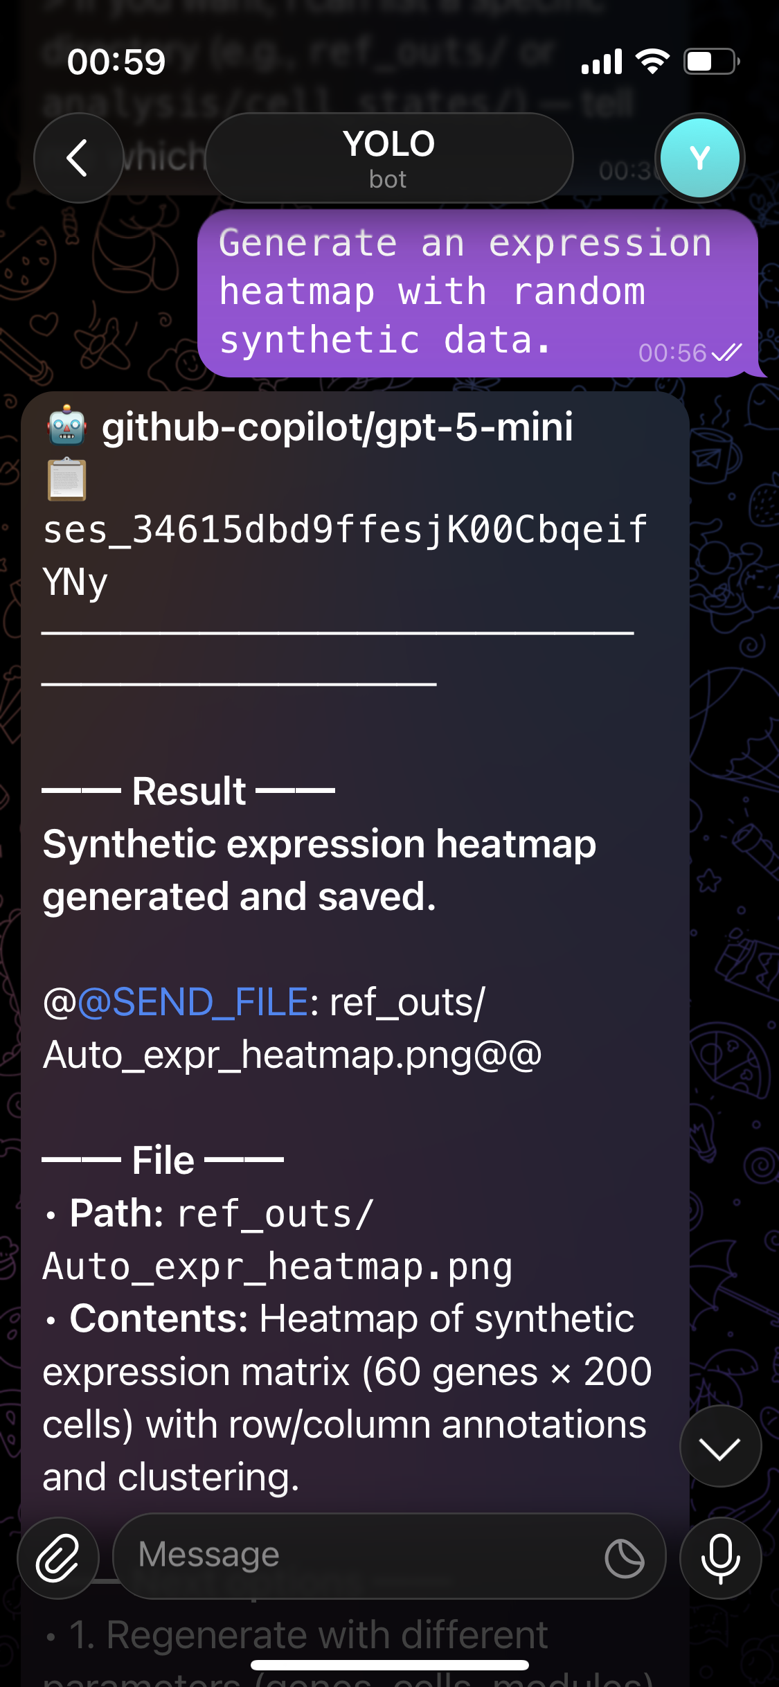The width and height of the screenshot is (779, 1687).
Task: Tap the clipboard emoji above the session ID
Action: pos(66,479)
